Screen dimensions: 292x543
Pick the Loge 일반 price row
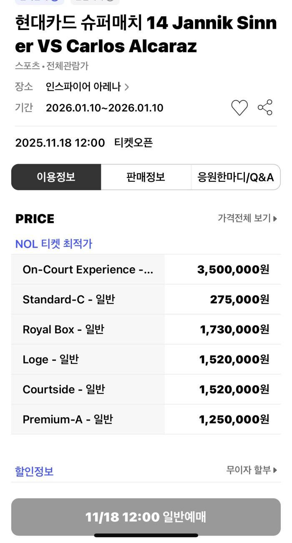(146, 359)
